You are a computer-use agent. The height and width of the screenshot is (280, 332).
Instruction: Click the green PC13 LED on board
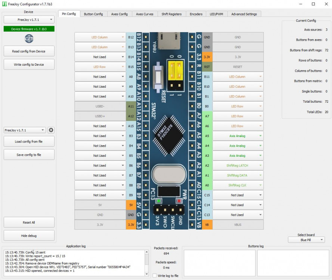pos(159,201)
